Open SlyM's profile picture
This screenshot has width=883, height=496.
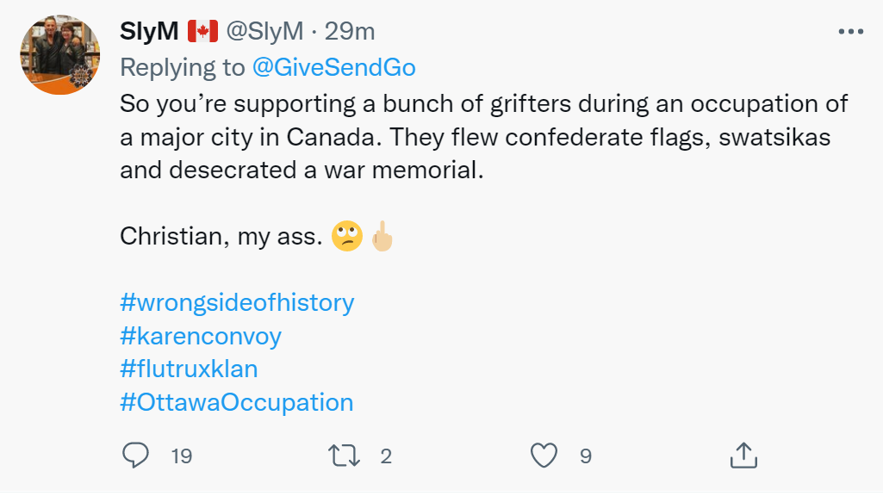pos(60,54)
